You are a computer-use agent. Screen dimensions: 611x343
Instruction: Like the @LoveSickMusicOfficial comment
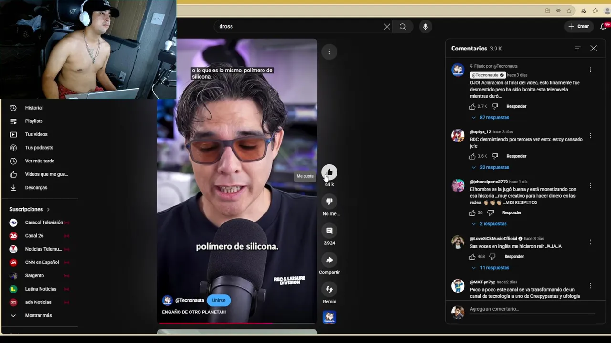(473, 256)
